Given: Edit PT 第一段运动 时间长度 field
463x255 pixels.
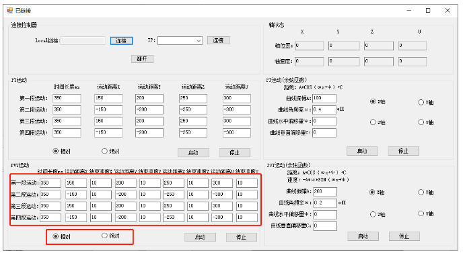Looking at the screenshot, I should (67, 98).
